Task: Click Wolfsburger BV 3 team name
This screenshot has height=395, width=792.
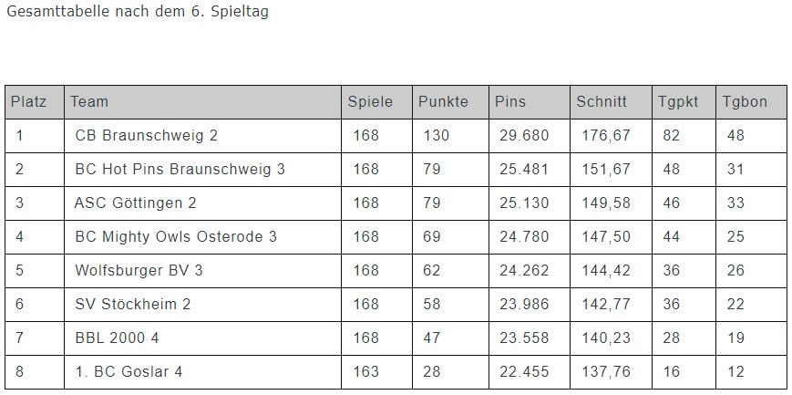Action: click(139, 271)
